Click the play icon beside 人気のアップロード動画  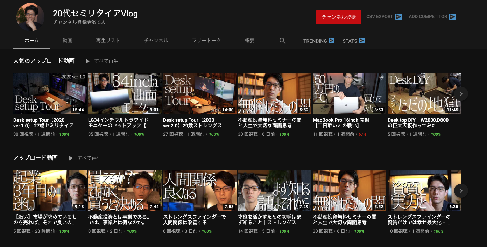click(87, 61)
